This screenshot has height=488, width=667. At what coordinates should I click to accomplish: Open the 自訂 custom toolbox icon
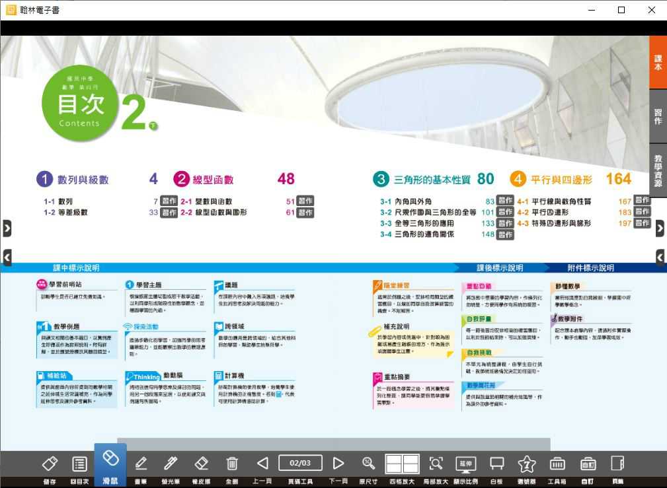coord(588,464)
